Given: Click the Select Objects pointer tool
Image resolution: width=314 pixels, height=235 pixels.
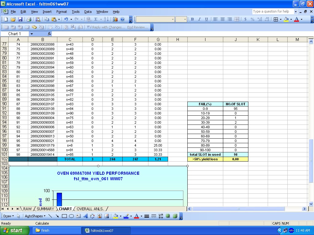Looking at the screenshot, I should (x=18, y=216).
